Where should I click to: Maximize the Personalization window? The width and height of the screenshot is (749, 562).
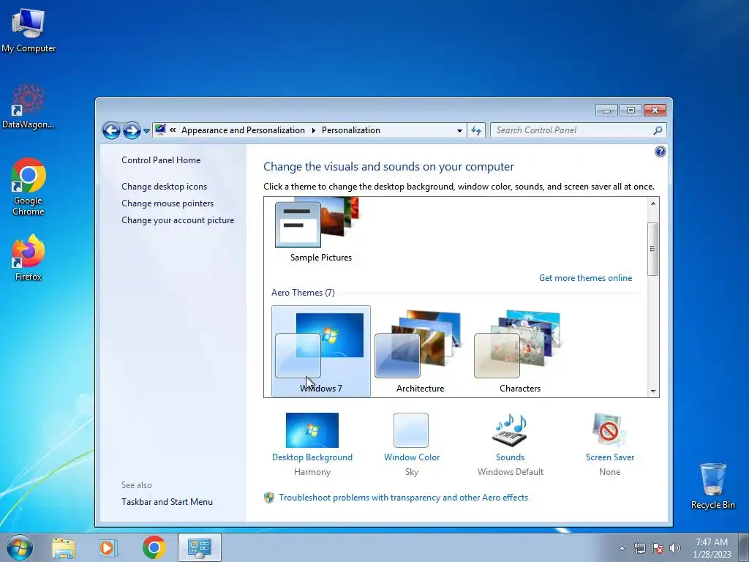(631, 110)
